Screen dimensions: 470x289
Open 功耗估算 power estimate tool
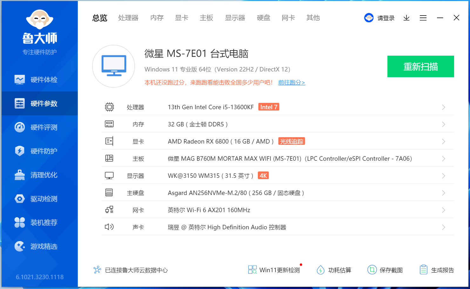[x=334, y=270]
